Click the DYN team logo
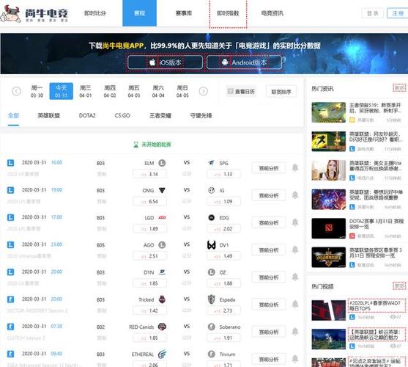 [x=162, y=272]
